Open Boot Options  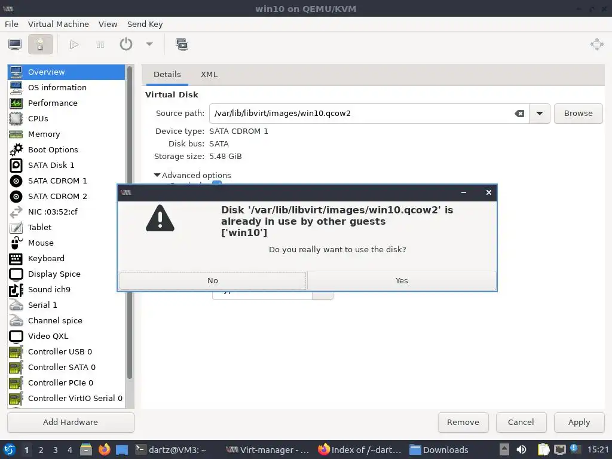tap(66, 150)
